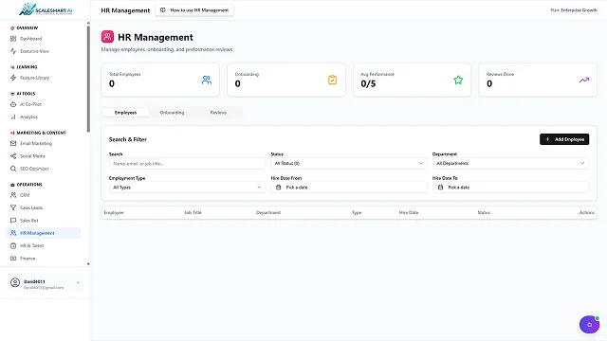Image resolution: width=607 pixels, height=341 pixels.
Task: Click the 0/5 average performance value
Action: coord(368,84)
